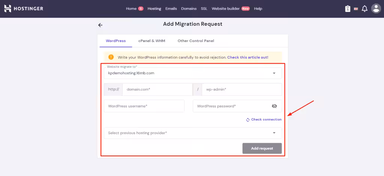
Task: Click the New badge beside Website builder
Action: click(245, 9)
